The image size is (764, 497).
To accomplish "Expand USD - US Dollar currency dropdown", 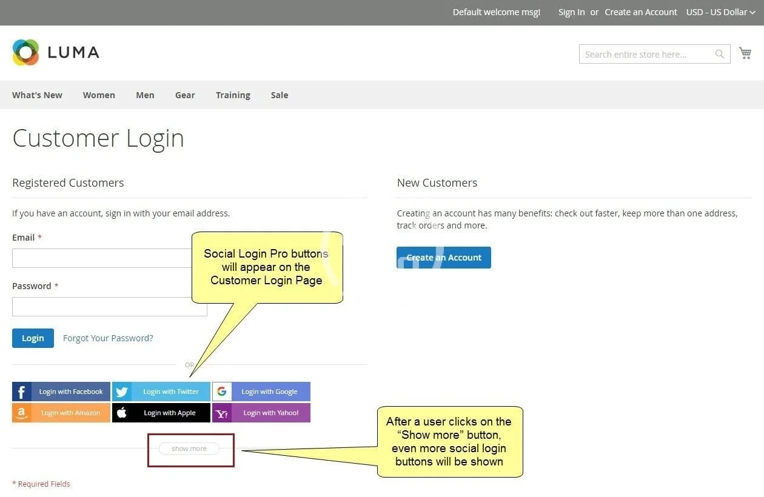I will [x=720, y=12].
